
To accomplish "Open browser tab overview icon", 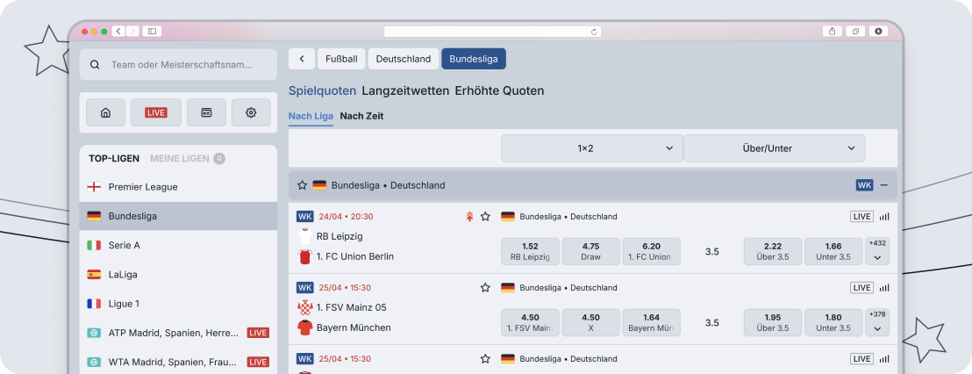I will click(855, 31).
